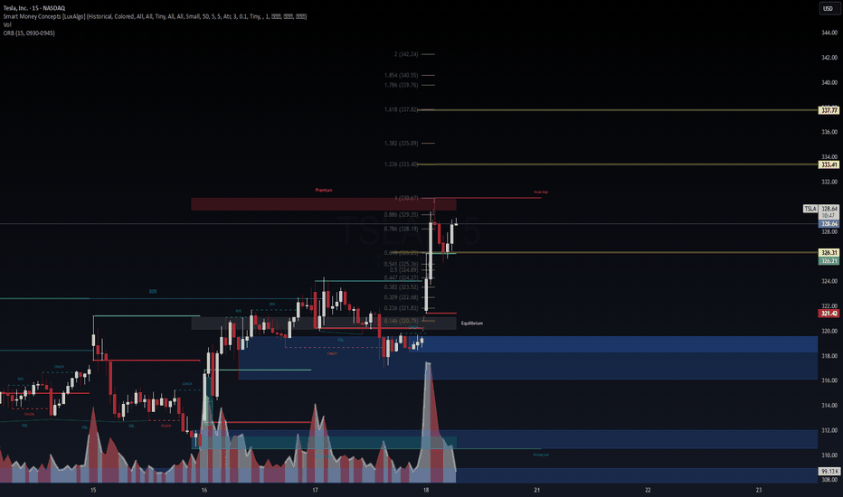Select the 1.786 (339.76) Fibonacci level
843x497 pixels.
[x=401, y=85]
